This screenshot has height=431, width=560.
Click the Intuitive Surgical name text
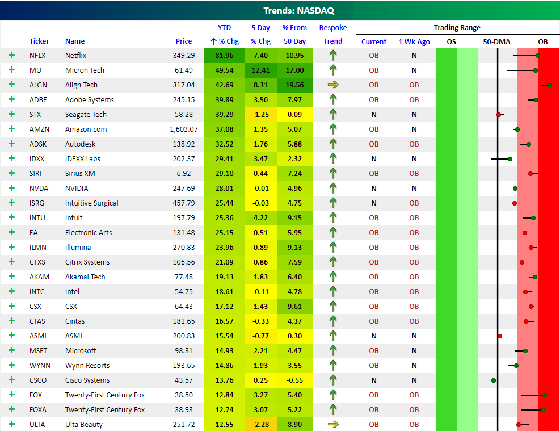(91, 203)
